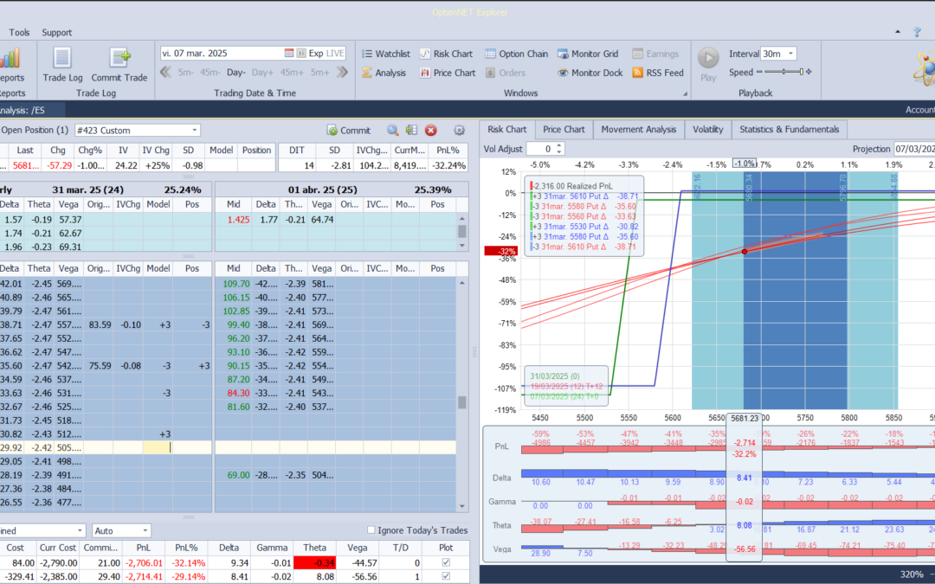Open the Trade Log
Screen dimensions: 935x584
point(62,64)
